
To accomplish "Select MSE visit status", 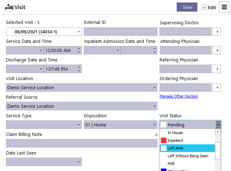I will tap(187, 164).
